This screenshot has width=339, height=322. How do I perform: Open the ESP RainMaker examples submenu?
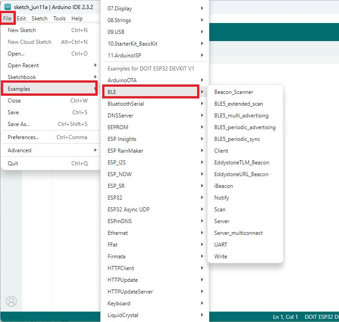point(155,150)
